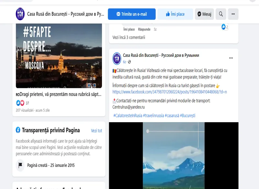Screen dimensions: 259x189
Task: Follow the facebook.com posts link in the post
Action: [x=170, y=92]
